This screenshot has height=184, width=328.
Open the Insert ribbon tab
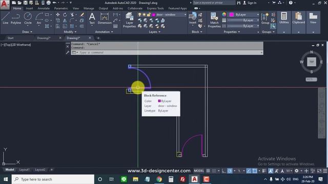[29, 8]
